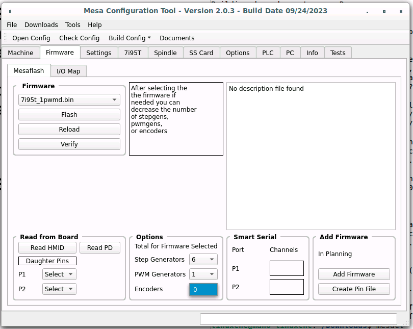Switch to the Machine tab

coord(20,53)
